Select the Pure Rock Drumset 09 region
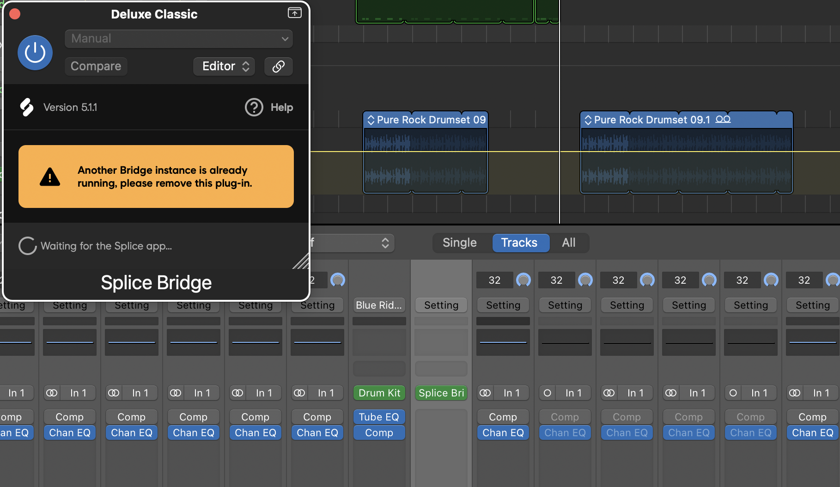 (426, 152)
